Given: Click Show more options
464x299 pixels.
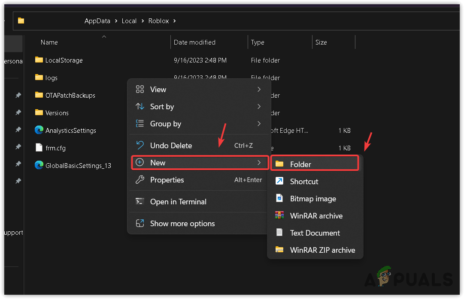Looking at the screenshot, I should [x=182, y=224].
